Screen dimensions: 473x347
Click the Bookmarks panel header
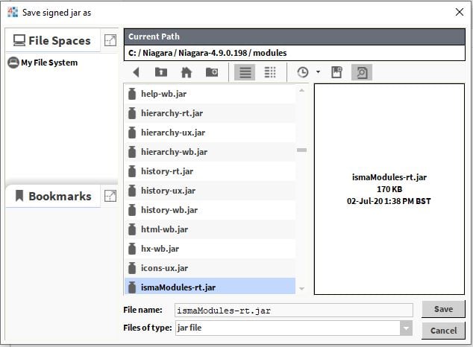(53, 197)
